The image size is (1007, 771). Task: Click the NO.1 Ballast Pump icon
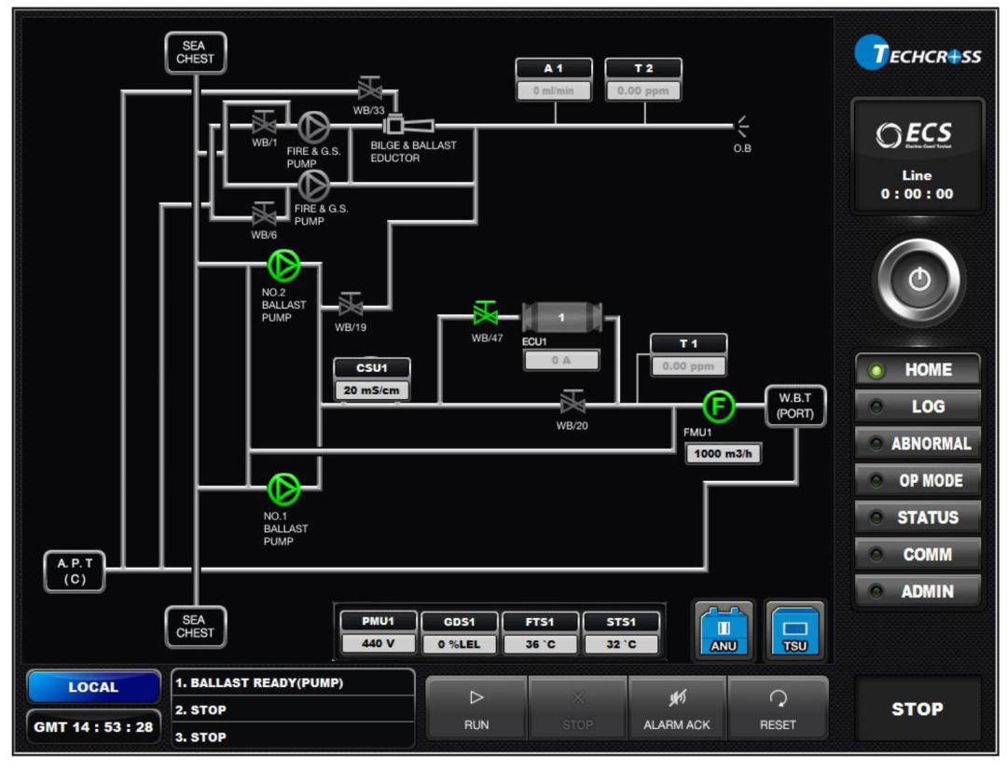pos(283,489)
